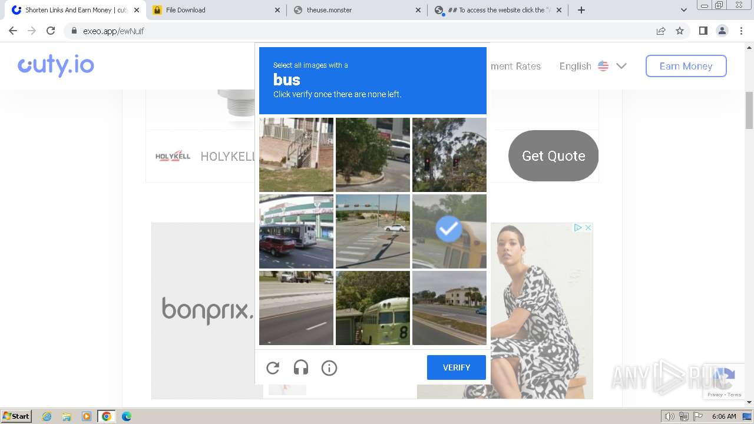Open AdChoices info icon
The height and width of the screenshot is (424, 754).
[x=578, y=227]
